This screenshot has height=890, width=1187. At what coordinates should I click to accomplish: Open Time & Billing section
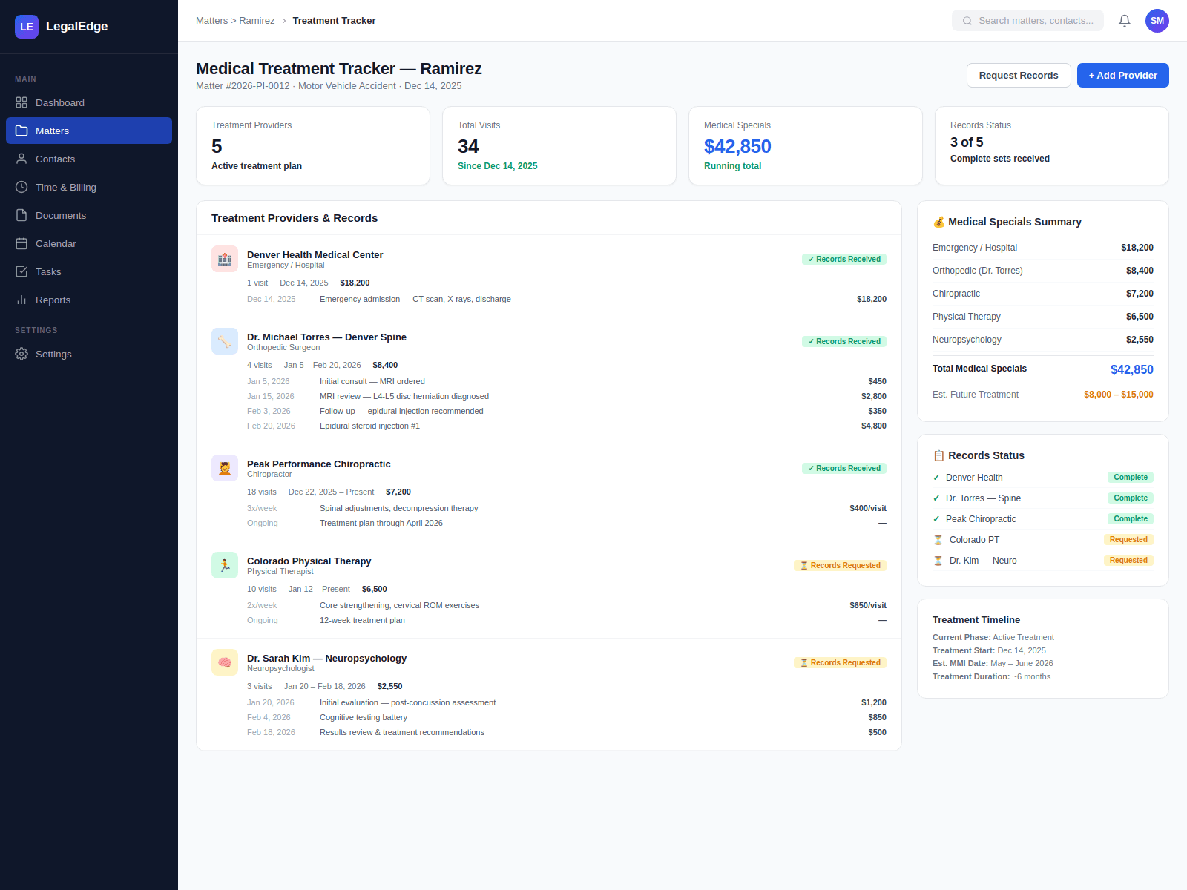[89, 187]
